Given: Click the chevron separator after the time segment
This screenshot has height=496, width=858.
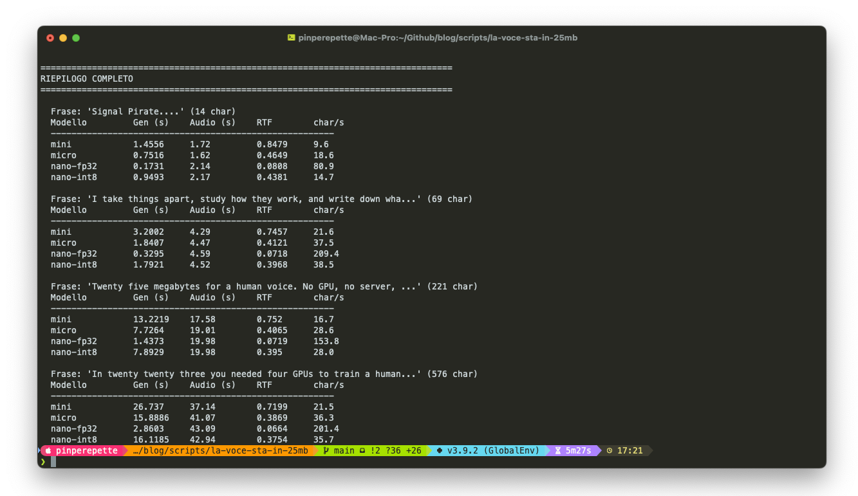Looking at the screenshot, I should click(x=650, y=450).
